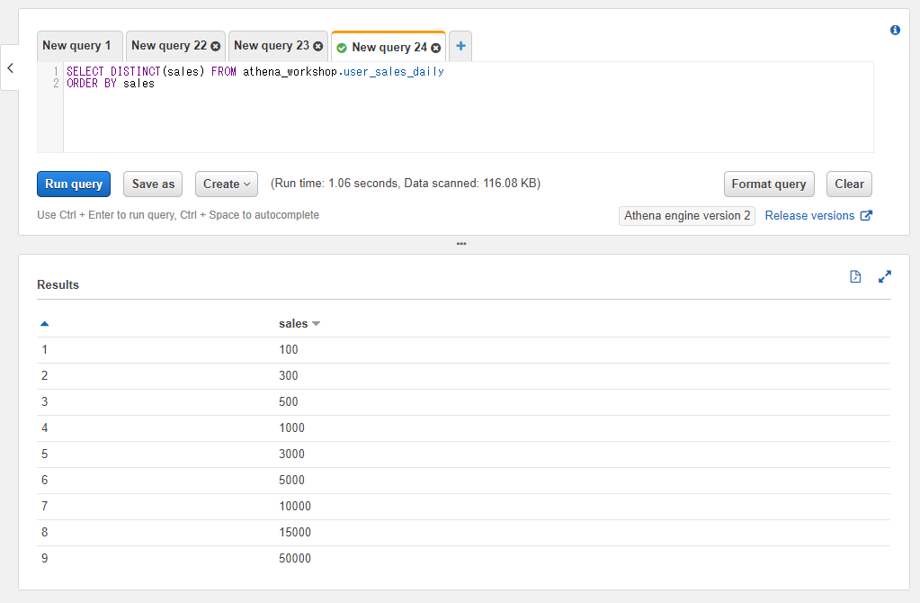Open the external link icon beside Release versions
The width and height of the screenshot is (920, 603).
(866, 215)
